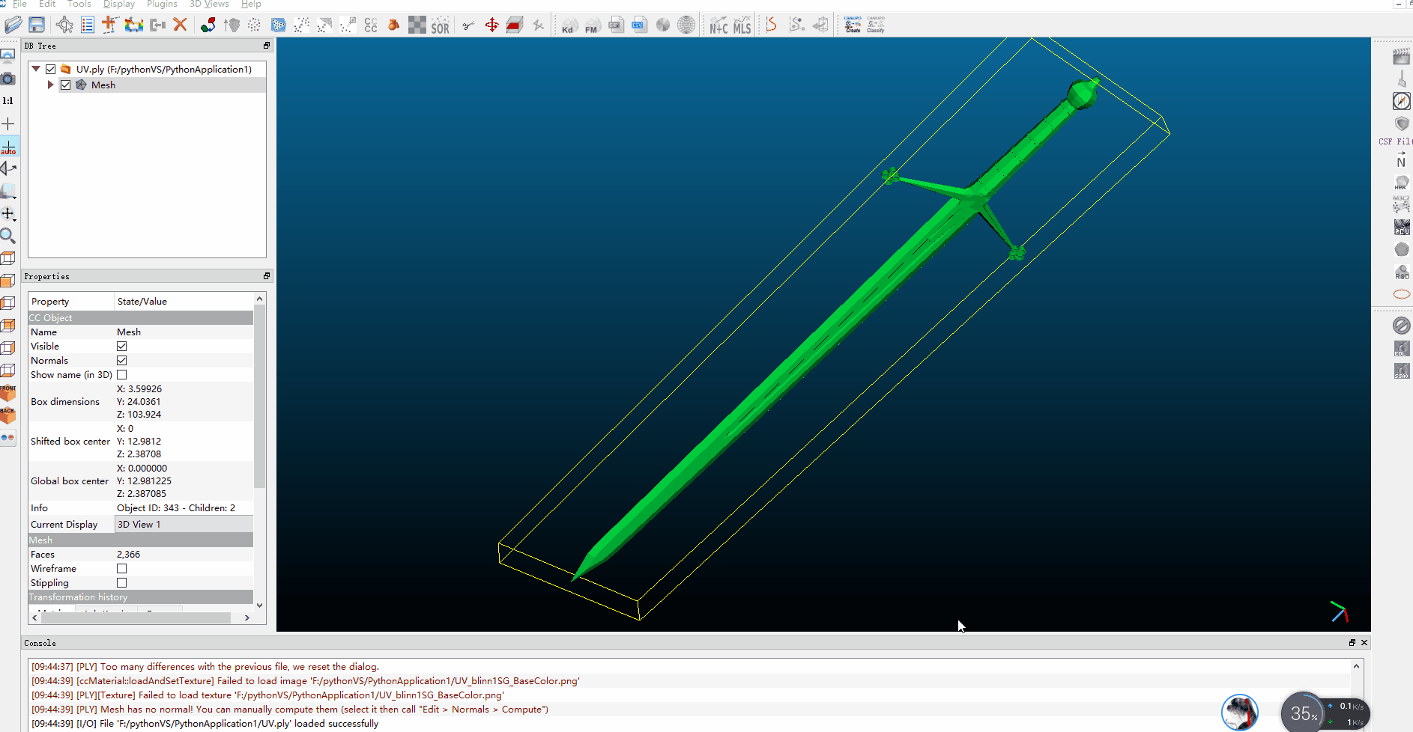Click the Clone entities icon
The height and width of the screenshot is (732, 1413).
click(133, 25)
